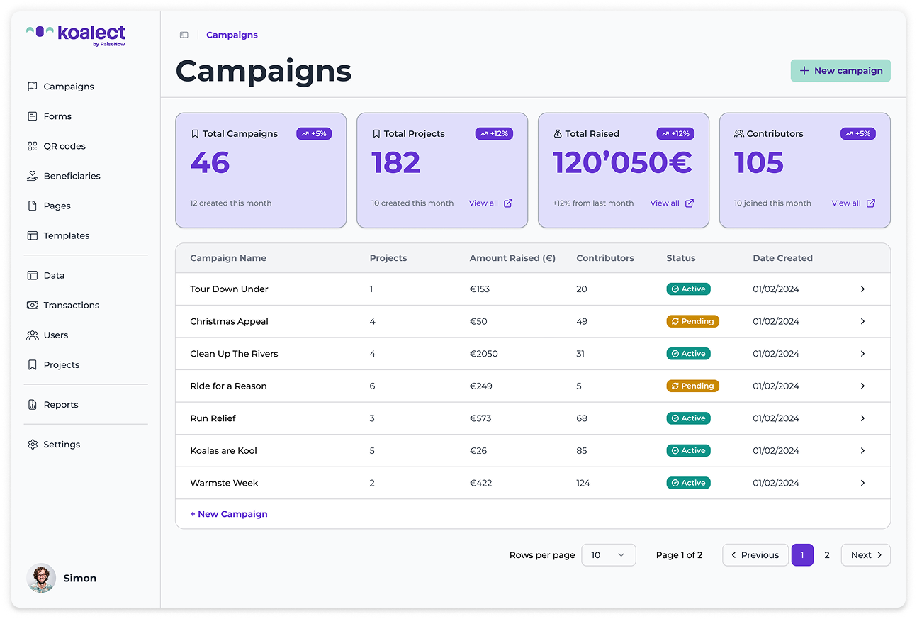Click external-link icon on Total Projects card

(508, 203)
